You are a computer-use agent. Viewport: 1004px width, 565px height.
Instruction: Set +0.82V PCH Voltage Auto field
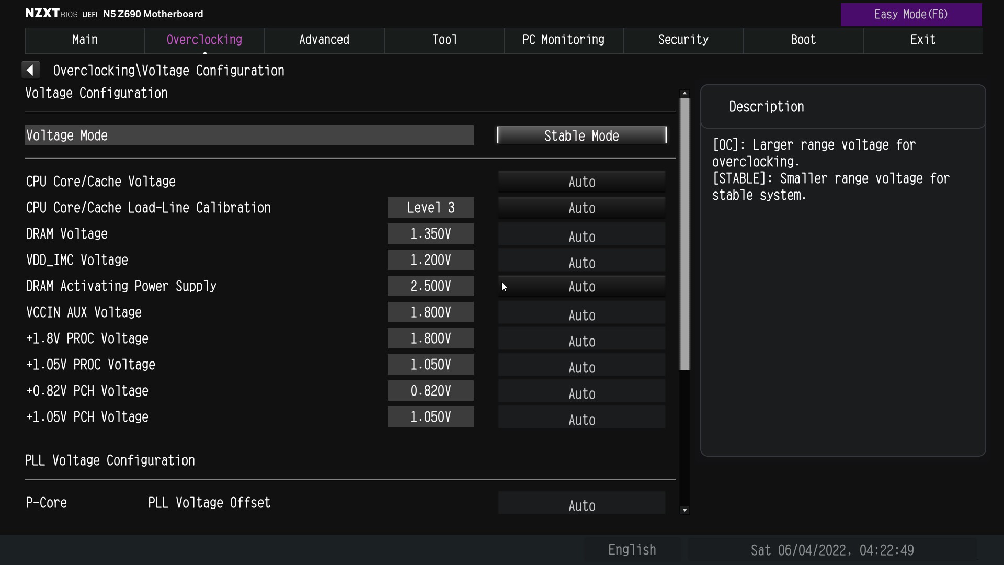(581, 391)
